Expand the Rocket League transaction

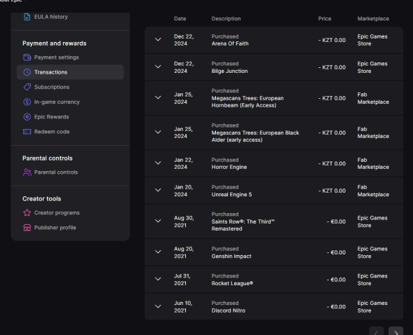[x=158, y=279]
